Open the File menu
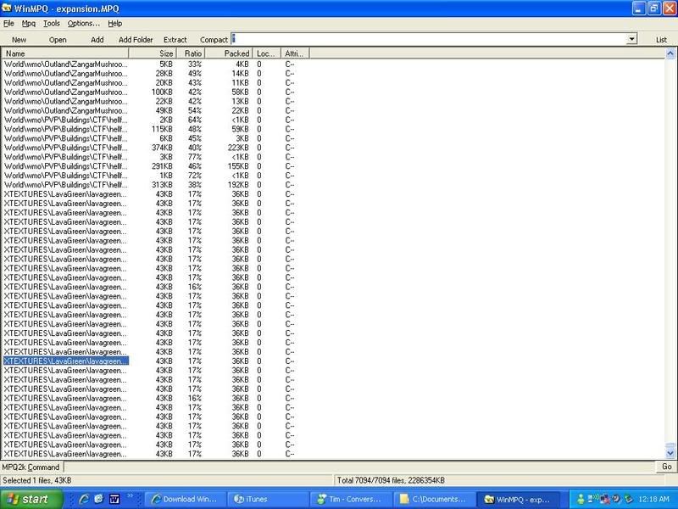This screenshot has width=678, height=509. (x=8, y=24)
